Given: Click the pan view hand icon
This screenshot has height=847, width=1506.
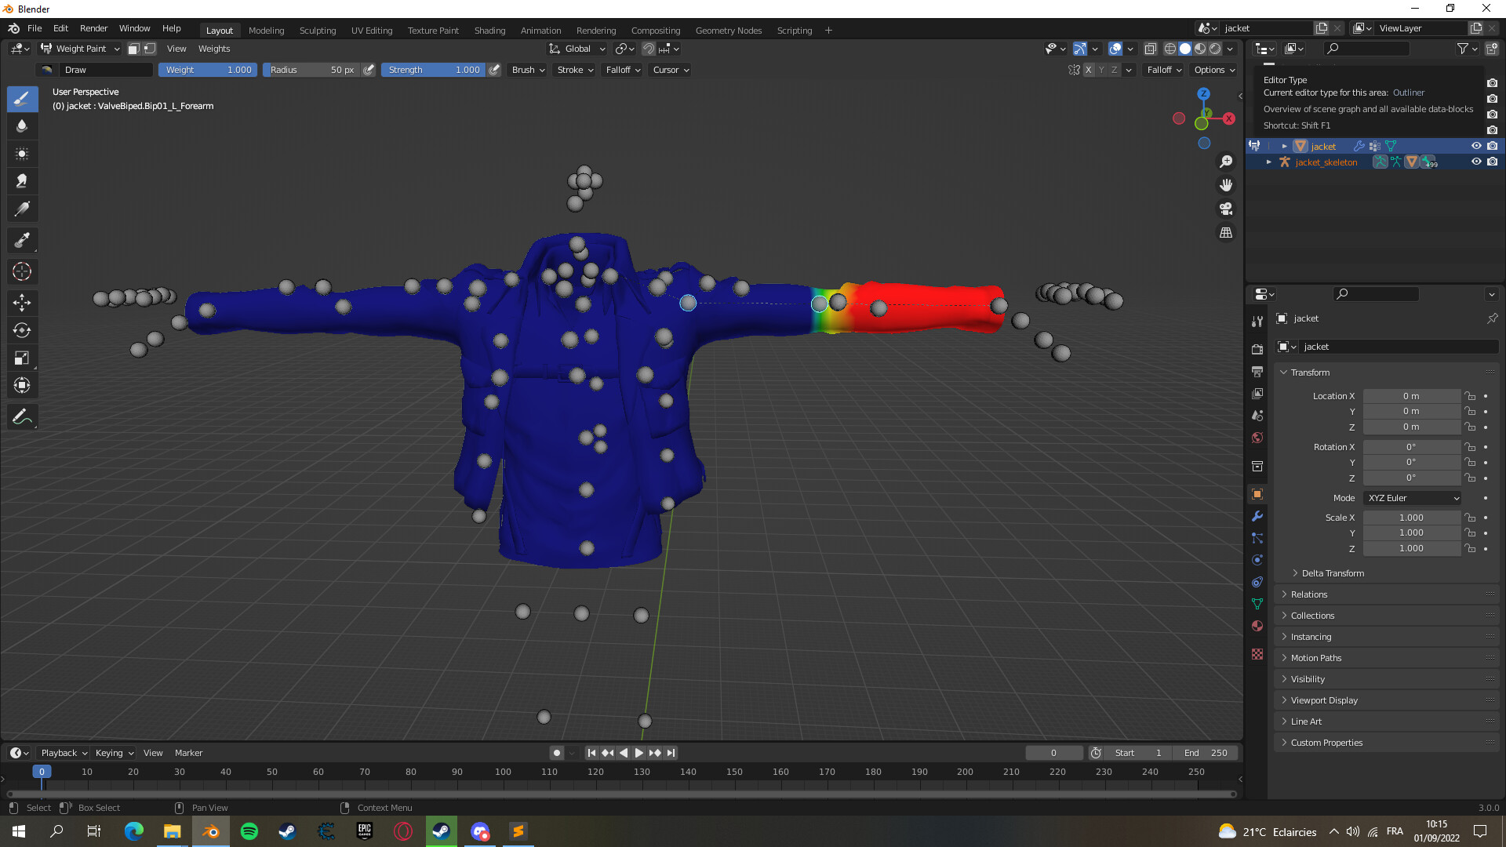Looking at the screenshot, I should click(1226, 185).
